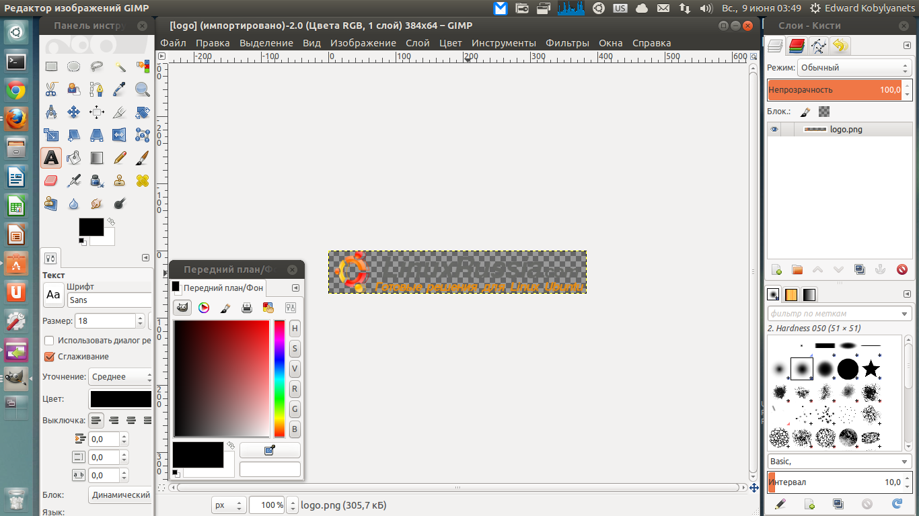
Task: Select the V value channel button
Action: [x=295, y=369]
